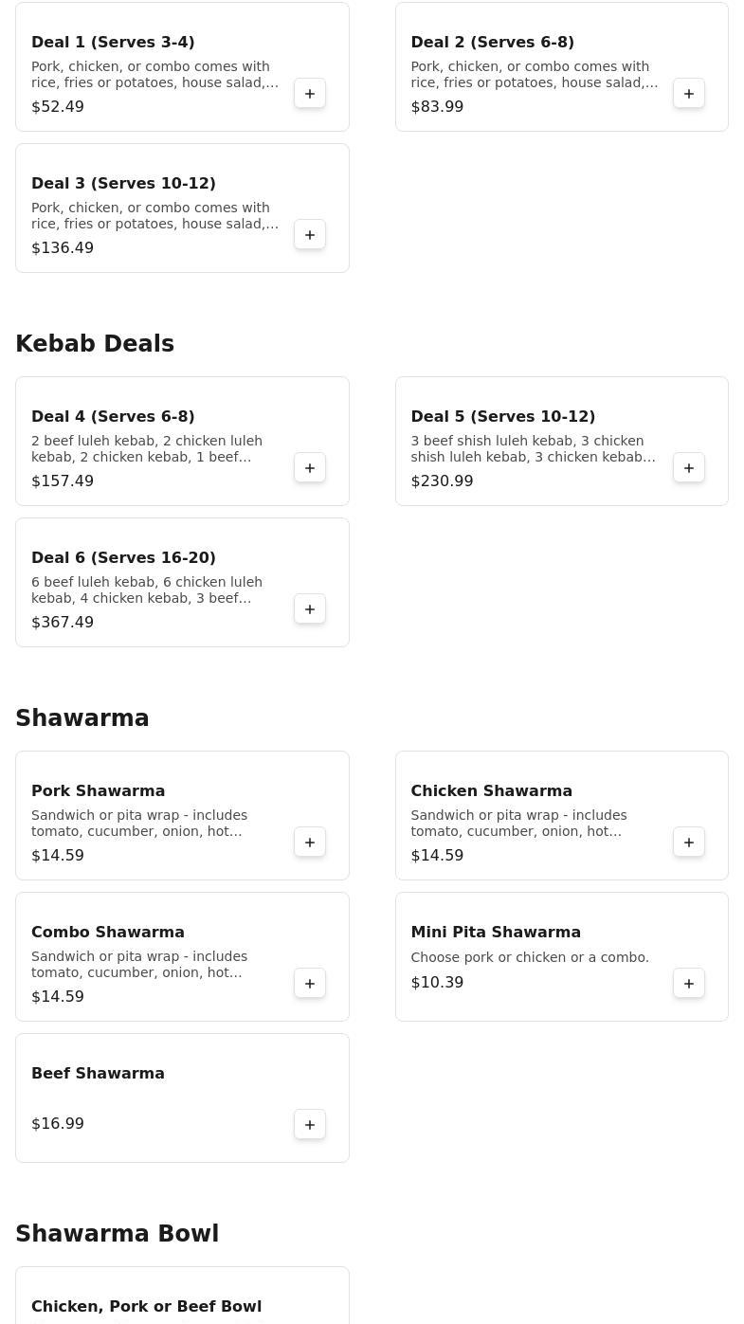Add Pork Shawarma to cart

tap(310, 843)
